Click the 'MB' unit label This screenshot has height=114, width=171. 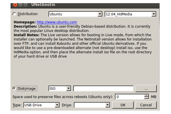coord(154,97)
